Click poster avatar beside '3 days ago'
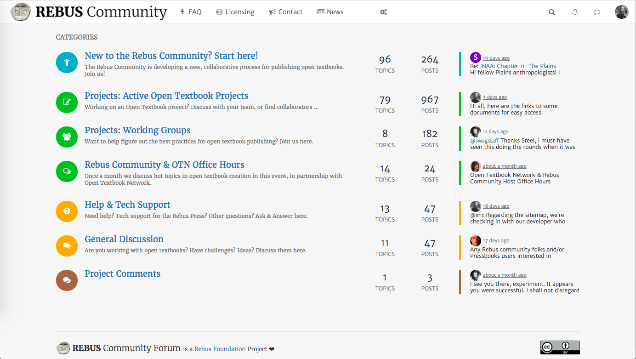636x359 pixels. (476, 97)
